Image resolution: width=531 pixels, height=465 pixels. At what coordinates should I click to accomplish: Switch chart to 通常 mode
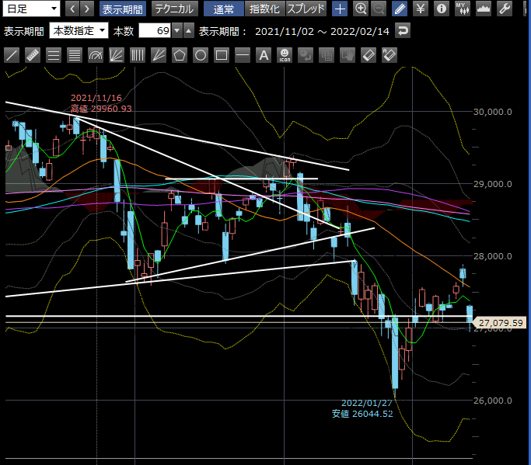pyautogui.click(x=224, y=9)
